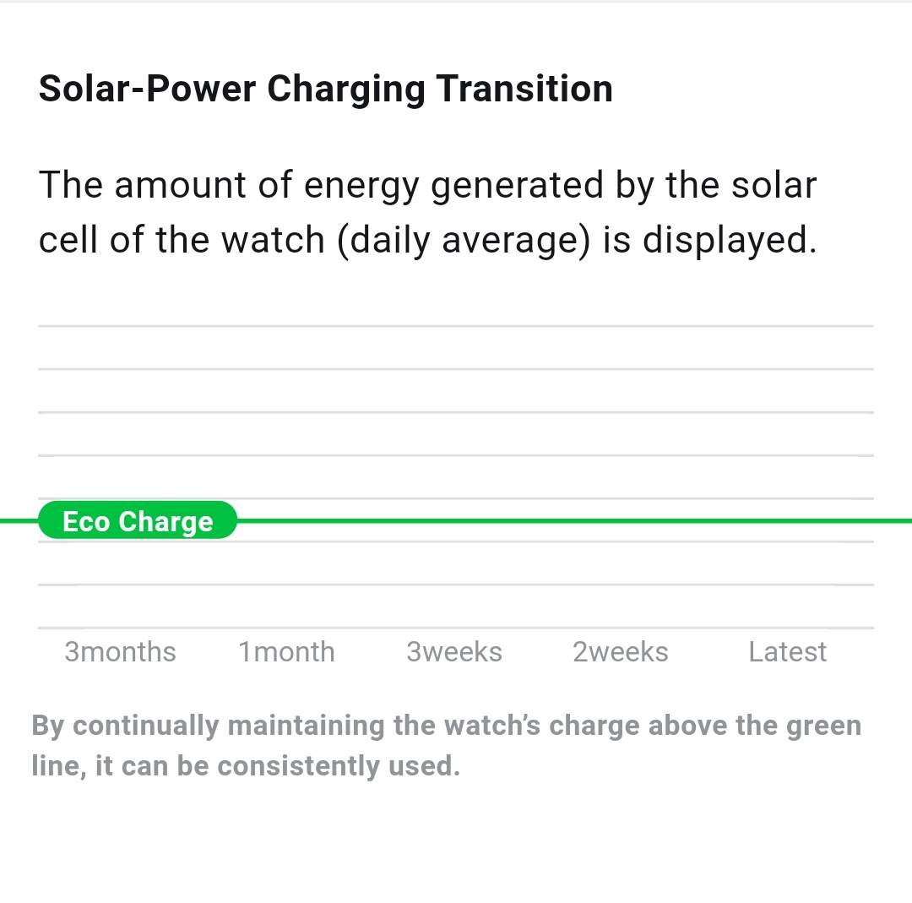This screenshot has width=912, height=903.
Task: Click the chart area below Eco Charge line
Action: click(456, 576)
